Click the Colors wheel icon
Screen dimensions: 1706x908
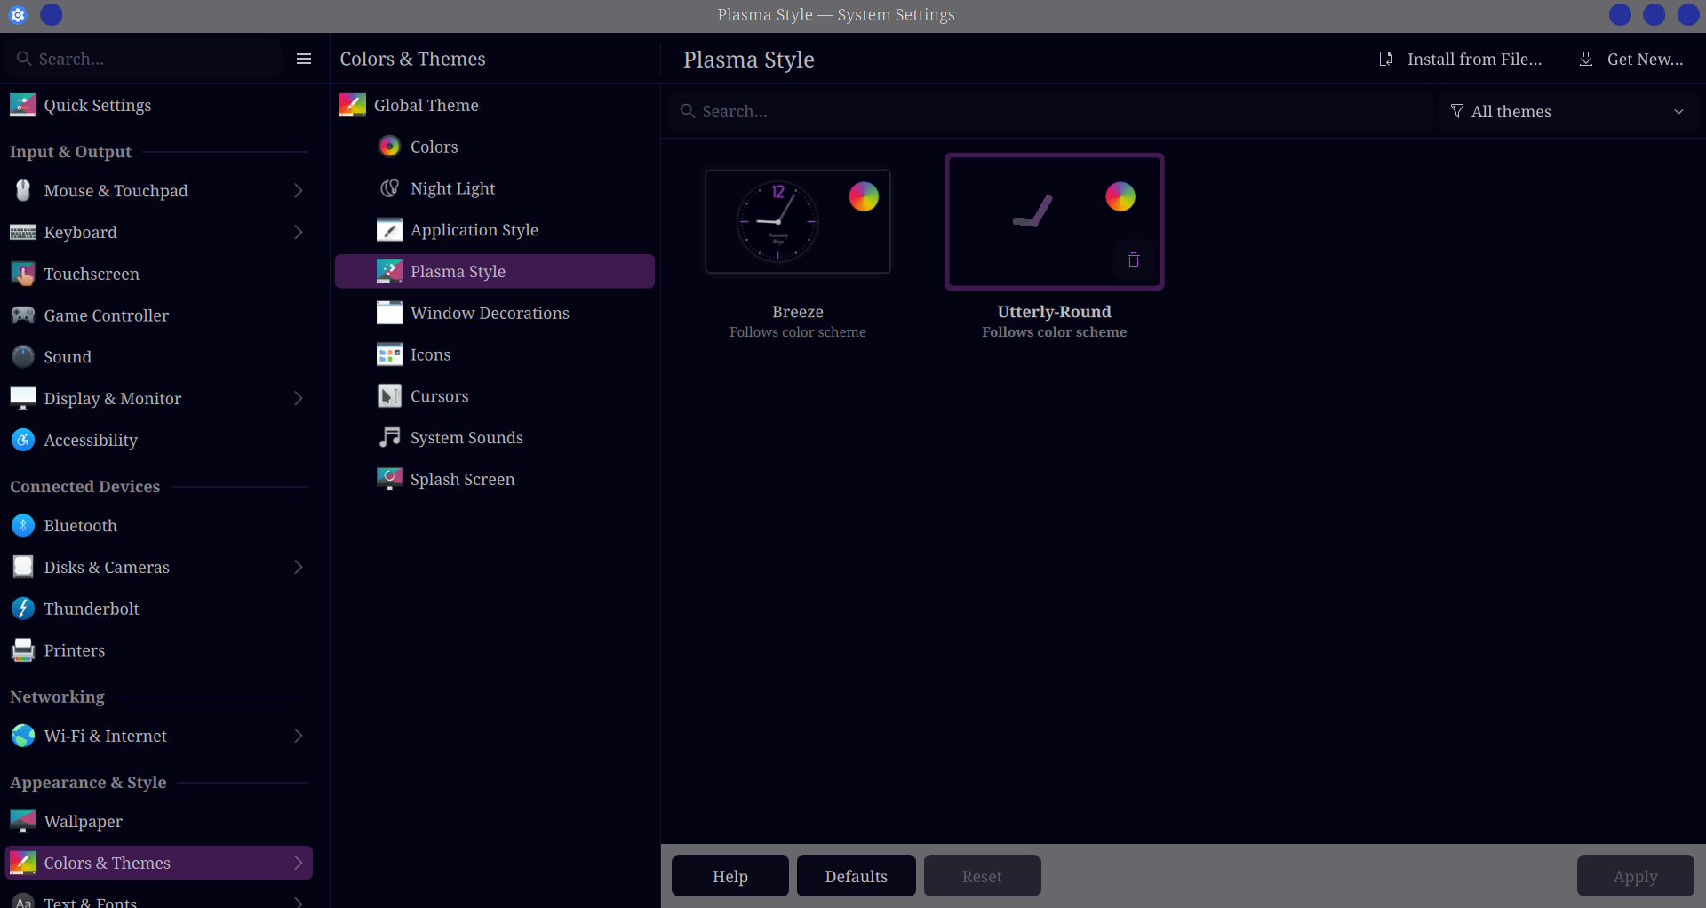[x=389, y=147]
